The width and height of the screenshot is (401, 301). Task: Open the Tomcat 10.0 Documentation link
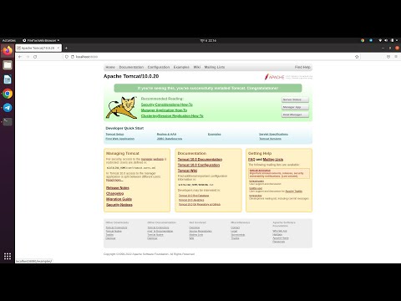click(200, 160)
